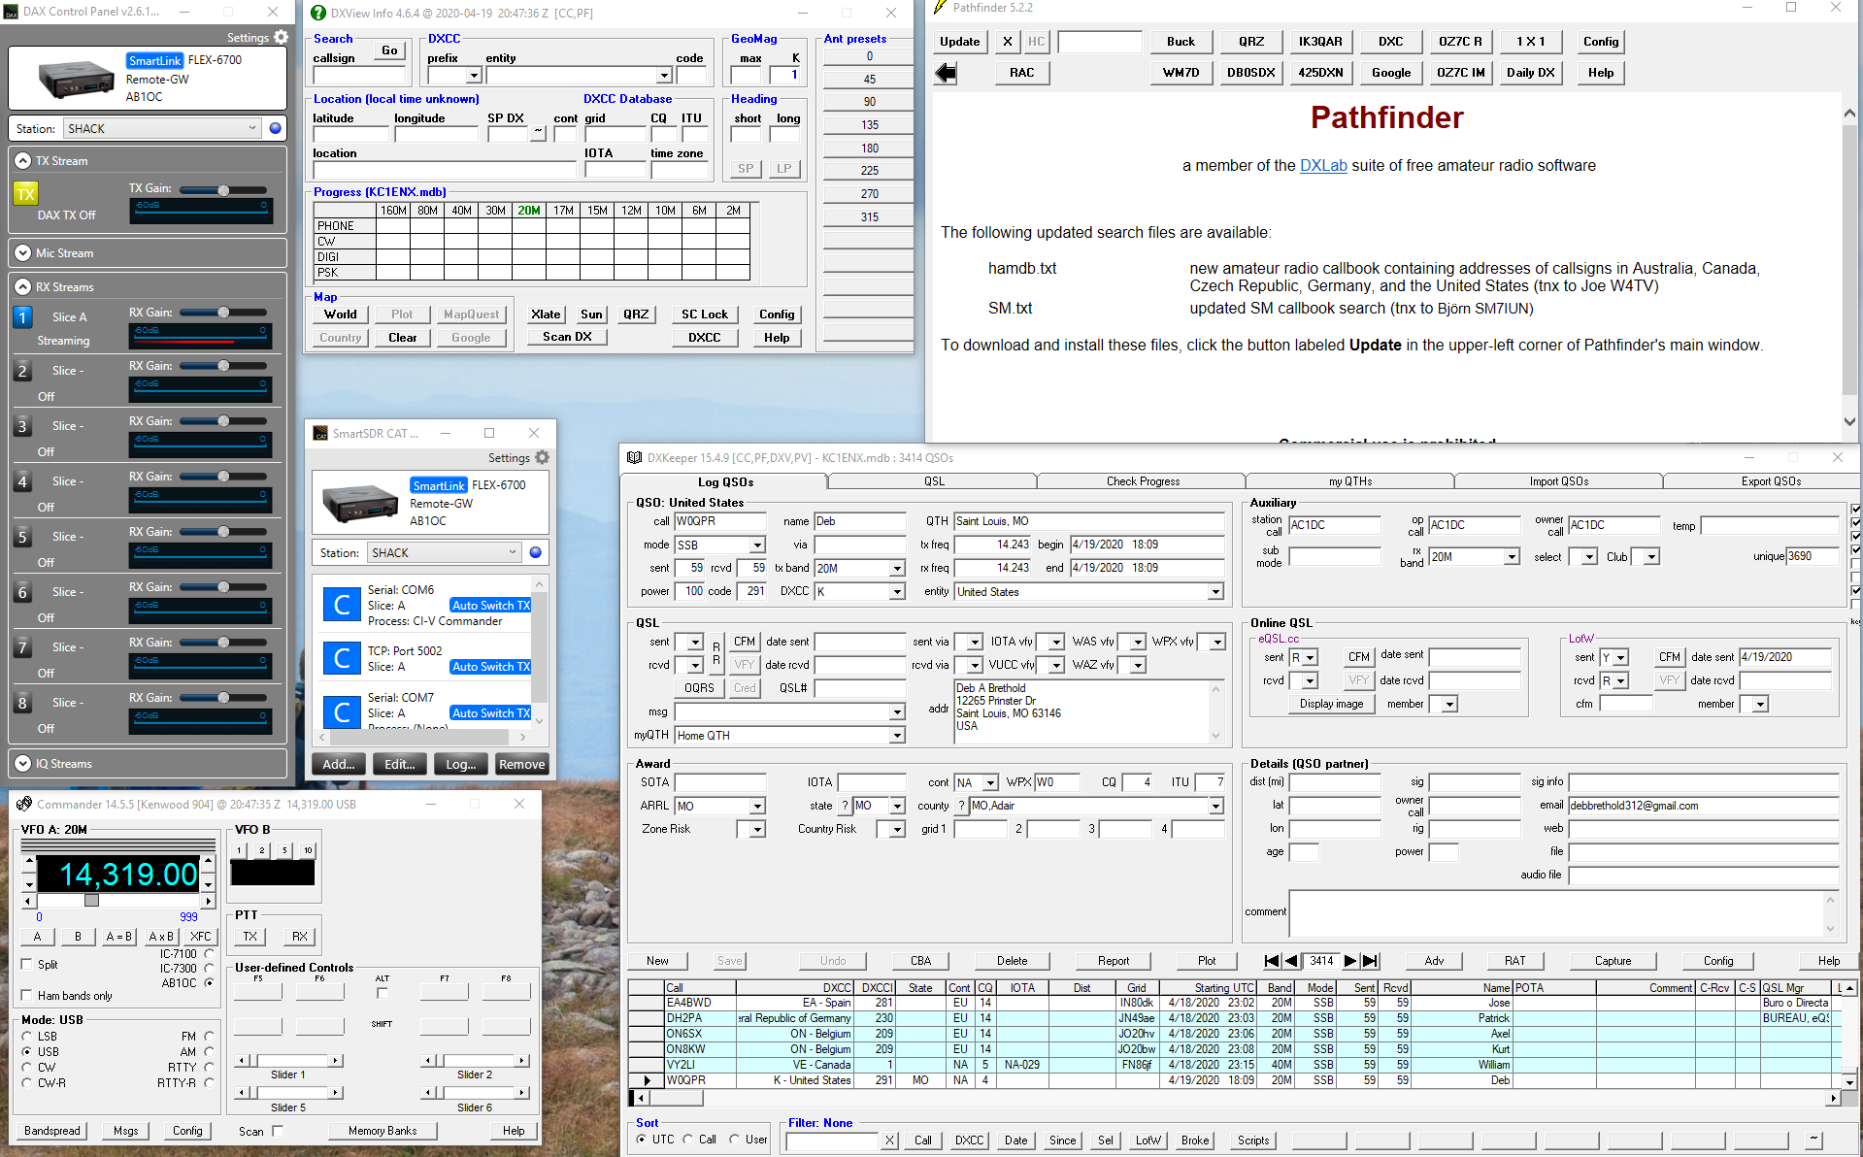Open the Log QSOs tab
Screen dimensions: 1863x1157
(725, 481)
